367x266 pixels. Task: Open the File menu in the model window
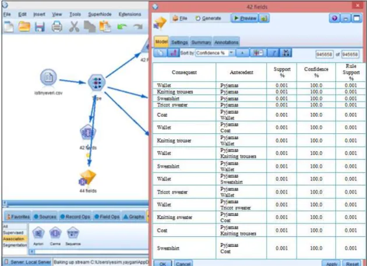[180, 18]
